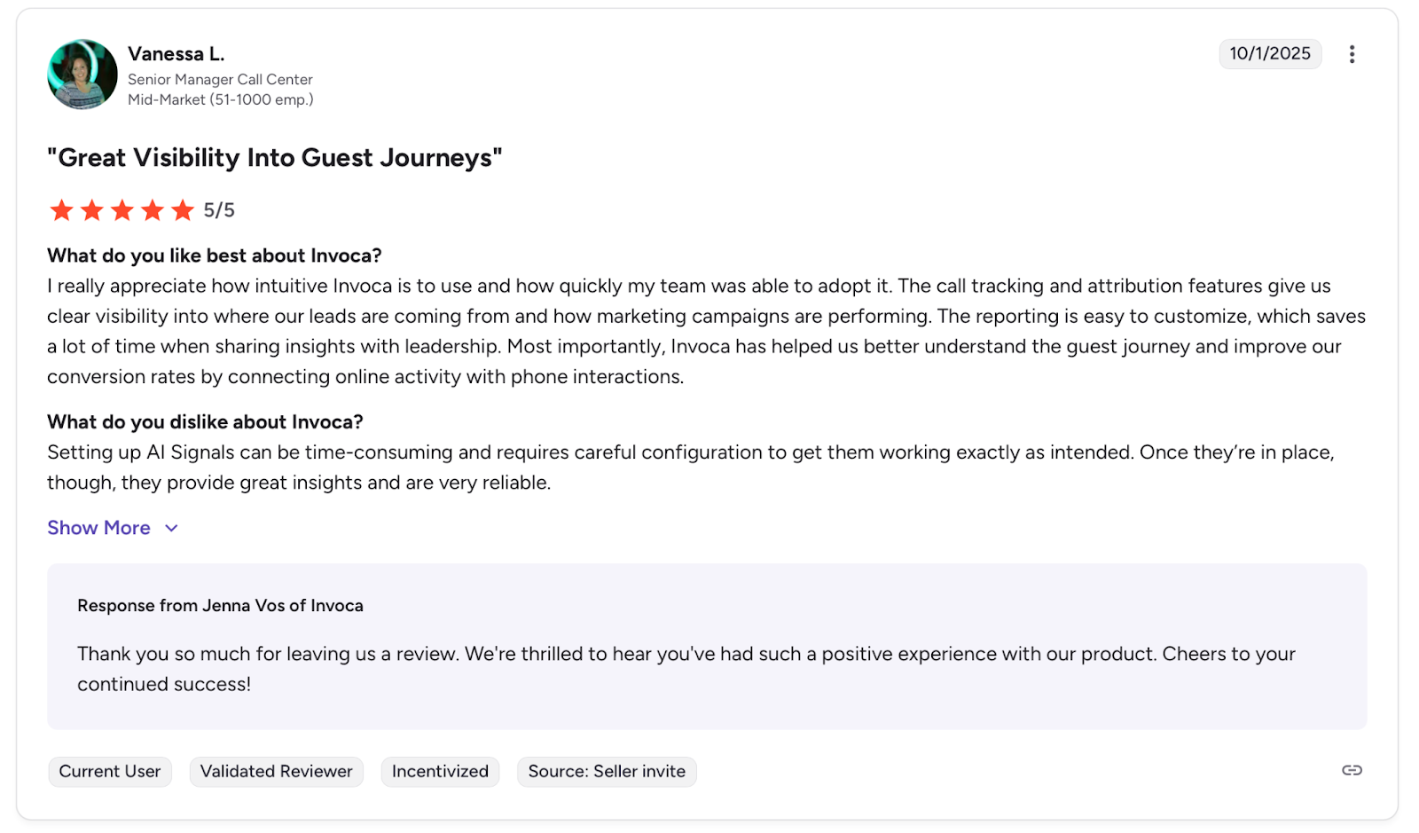This screenshot has height=833, width=1419.
Task: Click the Senior Manager Call Center job title
Action: coord(220,80)
